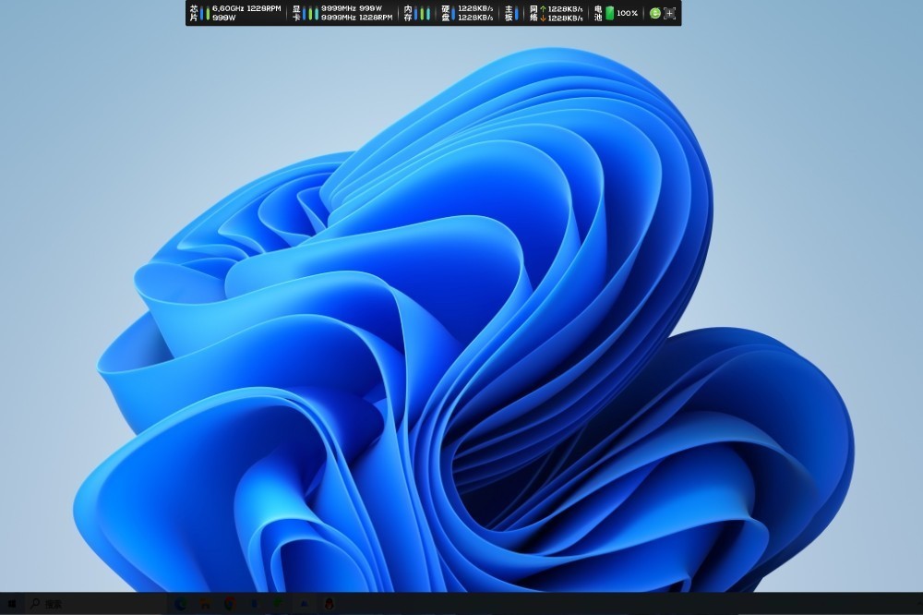This screenshot has width=923, height=615.
Task: Click the network download arrow indicator
Action: click(543, 18)
